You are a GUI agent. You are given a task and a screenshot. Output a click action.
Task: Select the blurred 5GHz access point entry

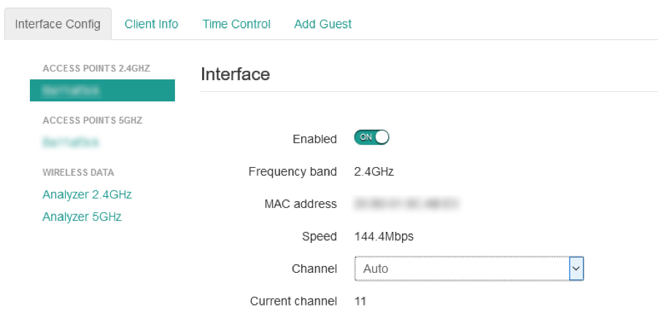point(71,143)
